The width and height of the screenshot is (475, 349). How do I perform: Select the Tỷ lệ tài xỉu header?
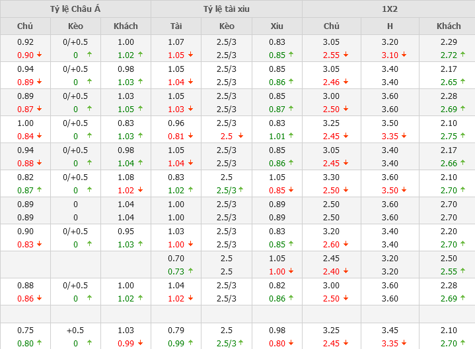pos(227,9)
